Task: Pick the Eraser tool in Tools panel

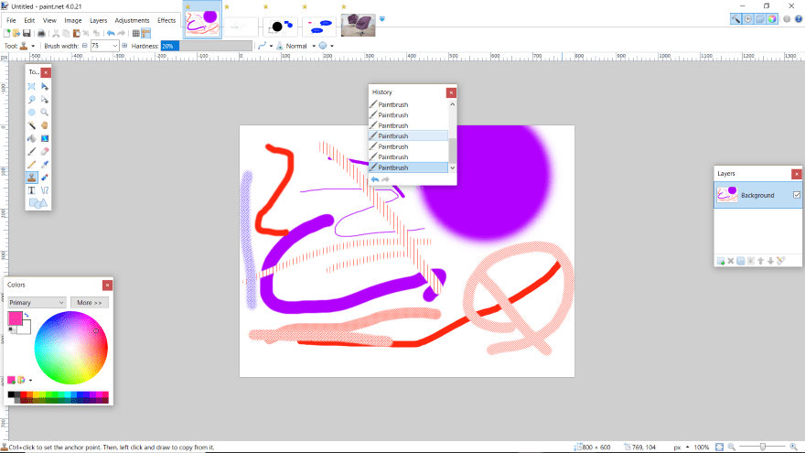Action: pos(44,151)
